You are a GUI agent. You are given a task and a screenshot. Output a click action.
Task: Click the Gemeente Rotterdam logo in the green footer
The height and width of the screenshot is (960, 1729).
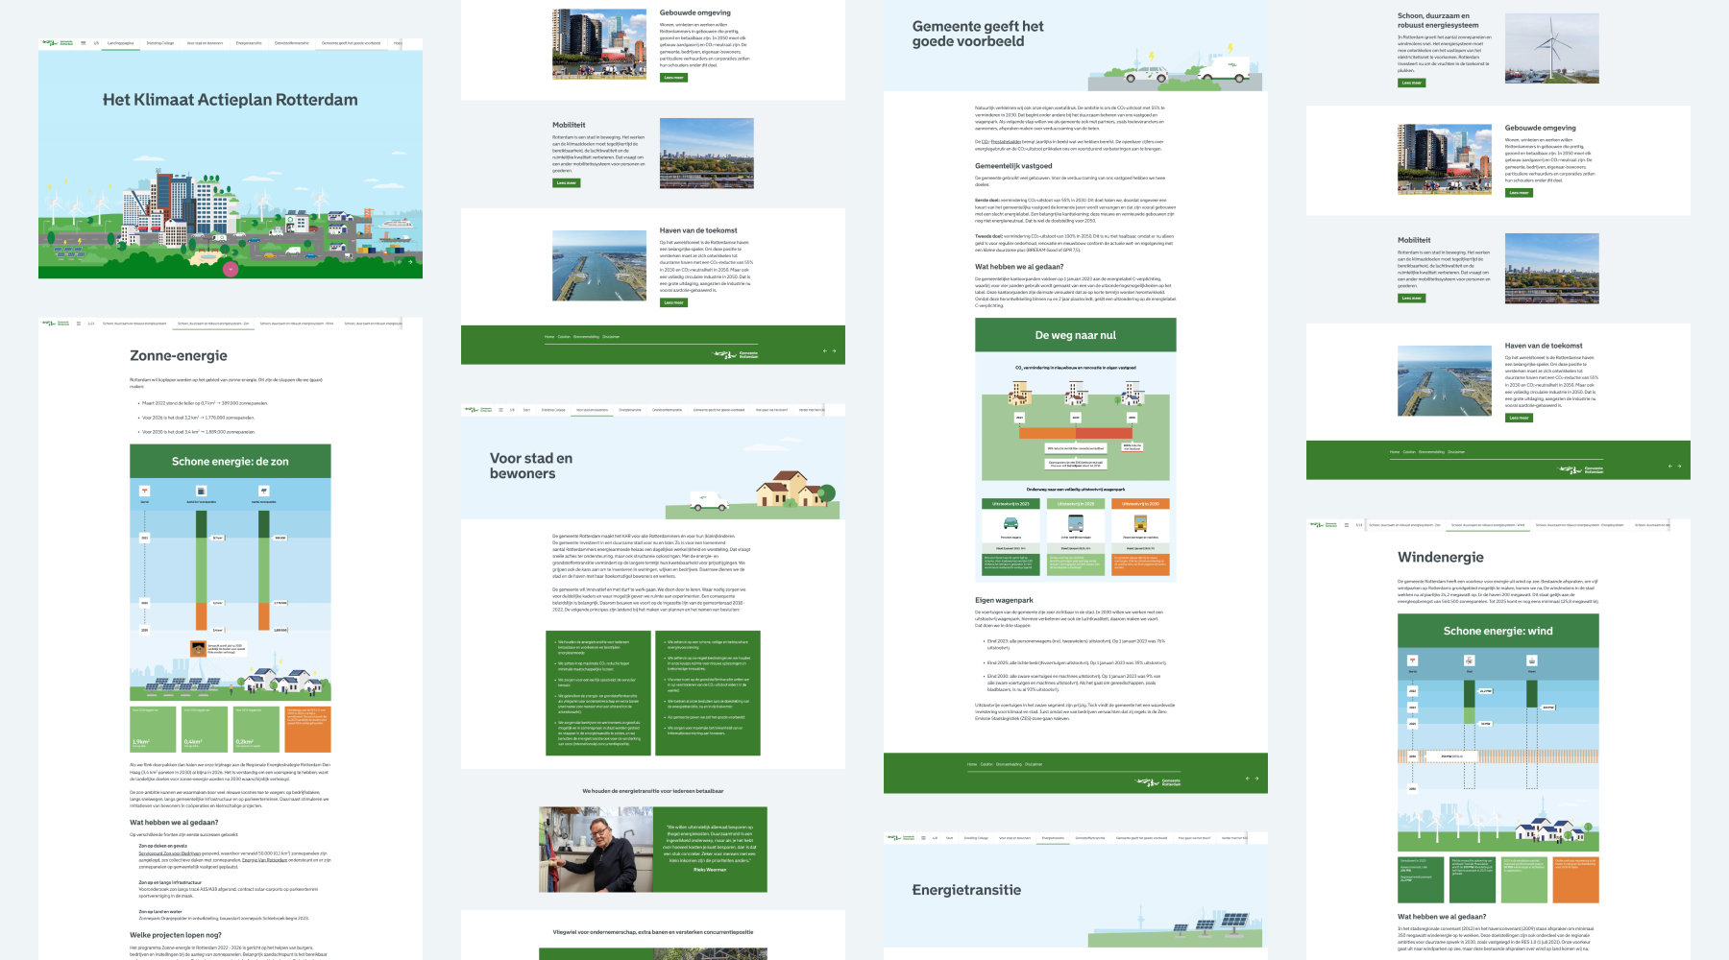[734, 353]
